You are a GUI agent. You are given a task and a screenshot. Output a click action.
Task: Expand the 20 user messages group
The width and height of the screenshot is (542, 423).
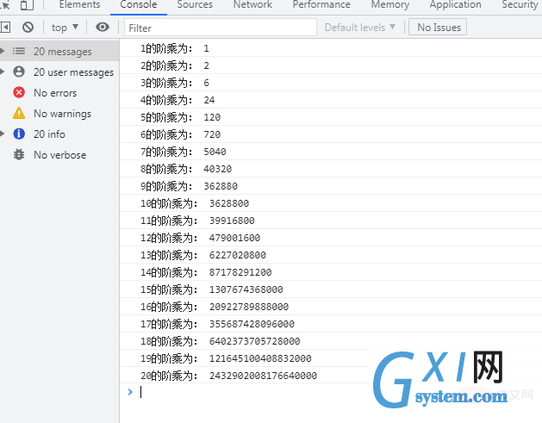coord(2,72)
